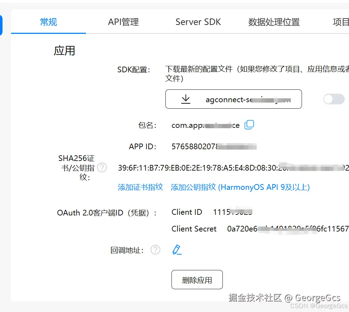349x312 pixels.
Task: Edit the callback address with the pencil icon
Action: [177, 250]
